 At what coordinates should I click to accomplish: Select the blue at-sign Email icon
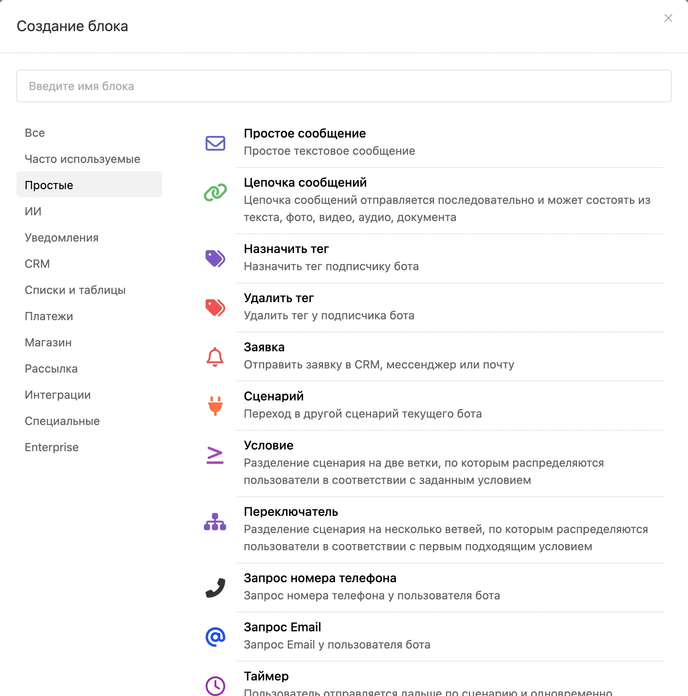click(215, 637)
